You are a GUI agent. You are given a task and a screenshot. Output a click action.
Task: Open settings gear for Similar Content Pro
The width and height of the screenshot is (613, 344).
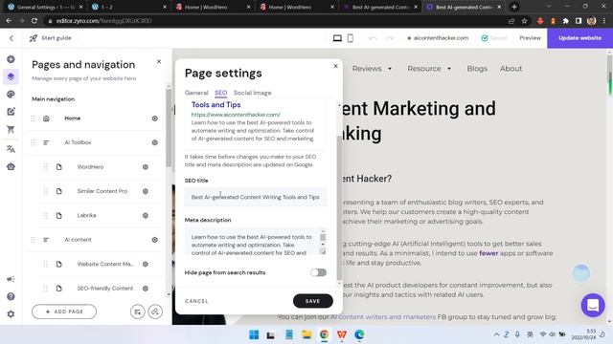click(146, 191)
